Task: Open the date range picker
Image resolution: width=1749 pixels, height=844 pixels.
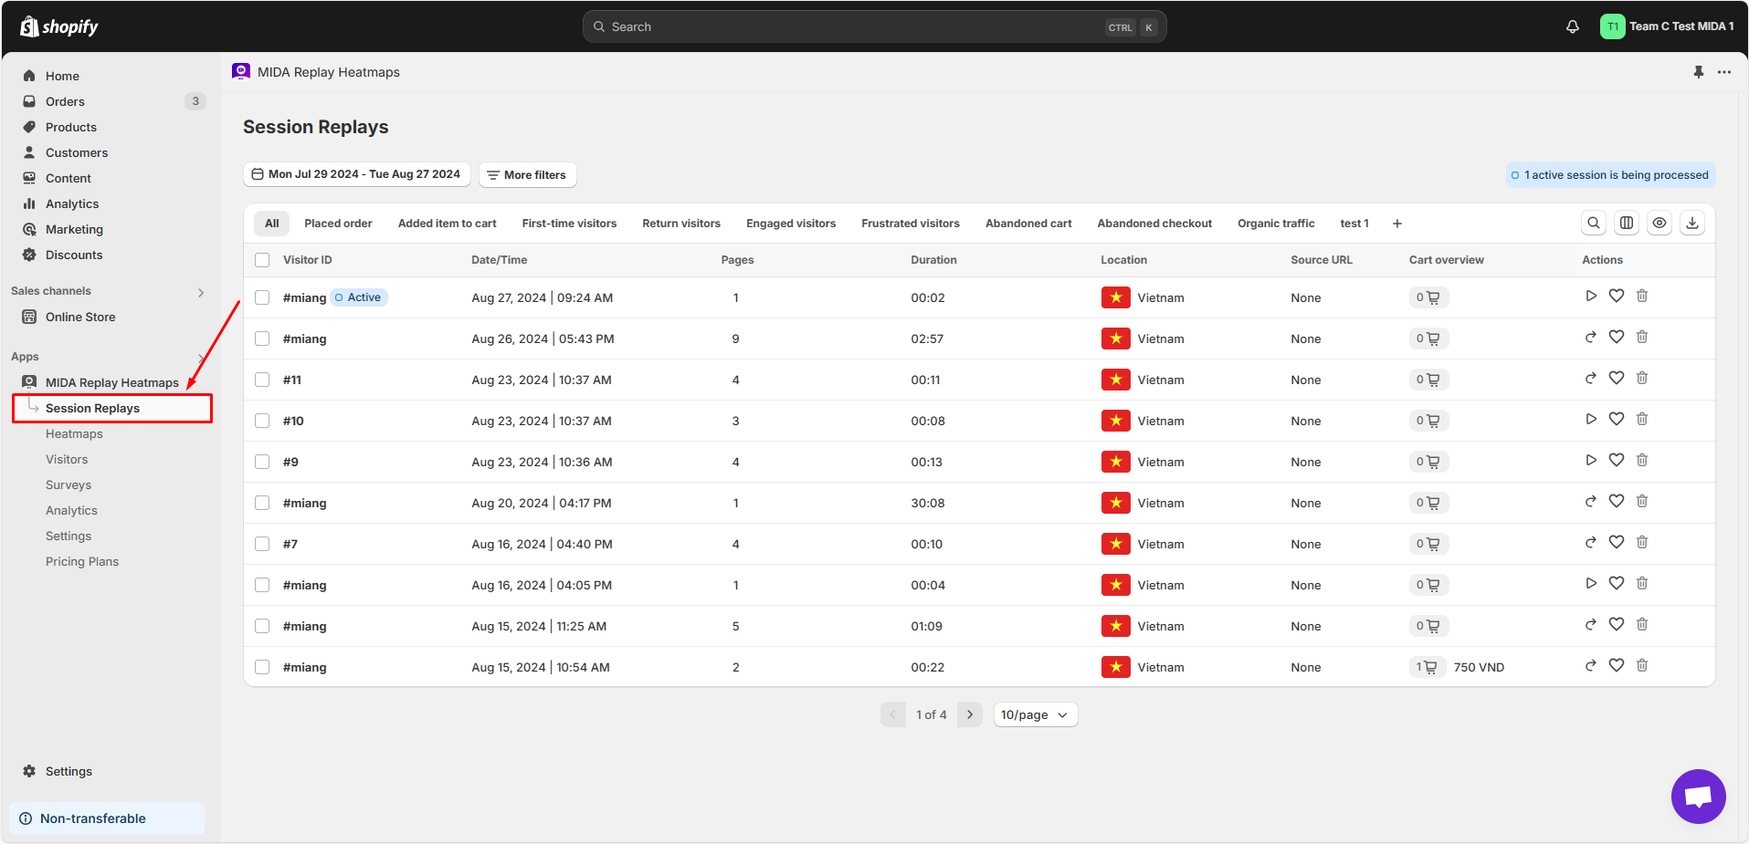Action: tap(356, 174)
